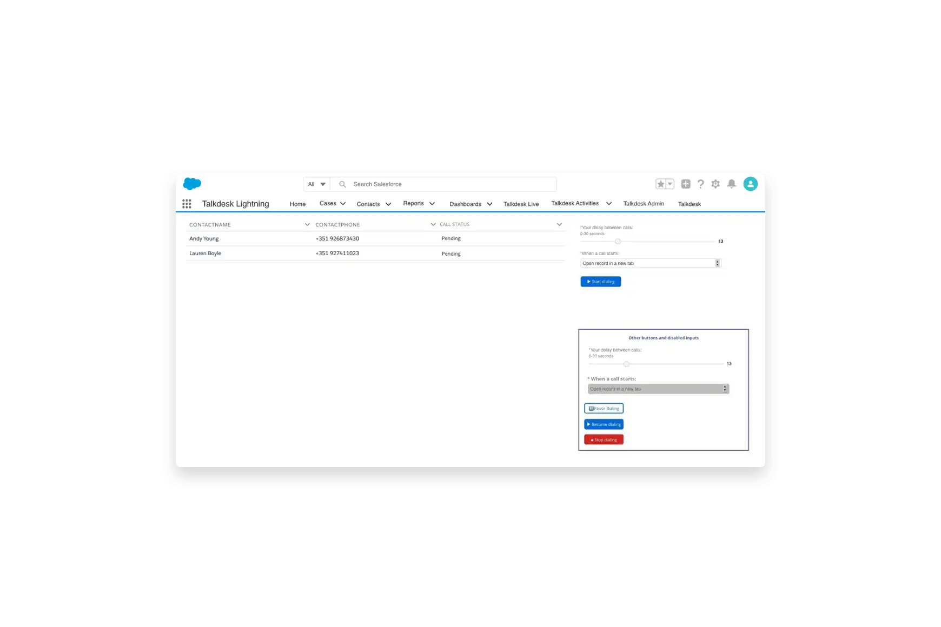The height and width of the screenshot is (627, 941).
Task: Expand the favorites list dropdown arrow
Action: [x=670, y=184]
